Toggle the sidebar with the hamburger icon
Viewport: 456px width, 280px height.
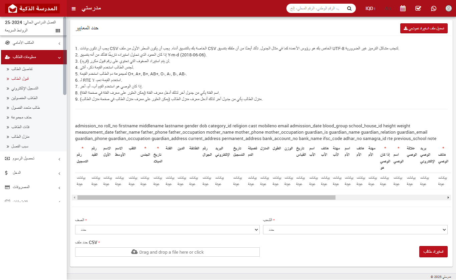point(73,8)
